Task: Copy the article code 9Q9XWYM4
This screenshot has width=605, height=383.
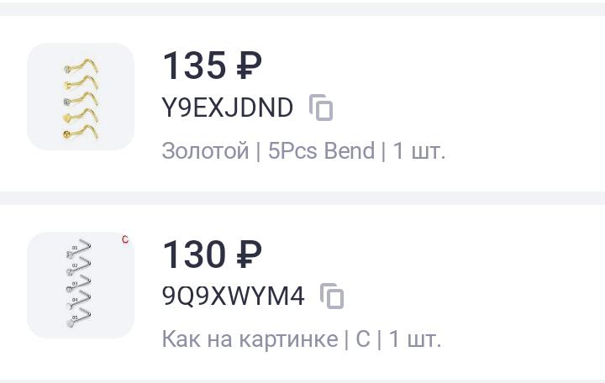Action: [x=332, y=296]
